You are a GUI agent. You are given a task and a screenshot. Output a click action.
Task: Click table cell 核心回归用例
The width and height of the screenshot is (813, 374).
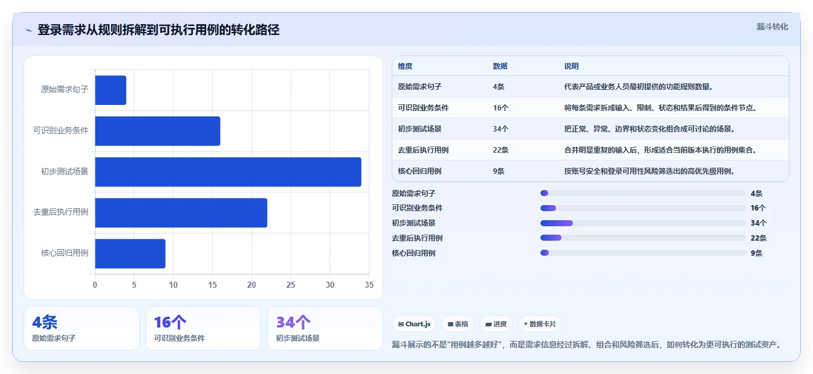coord(419,171)
